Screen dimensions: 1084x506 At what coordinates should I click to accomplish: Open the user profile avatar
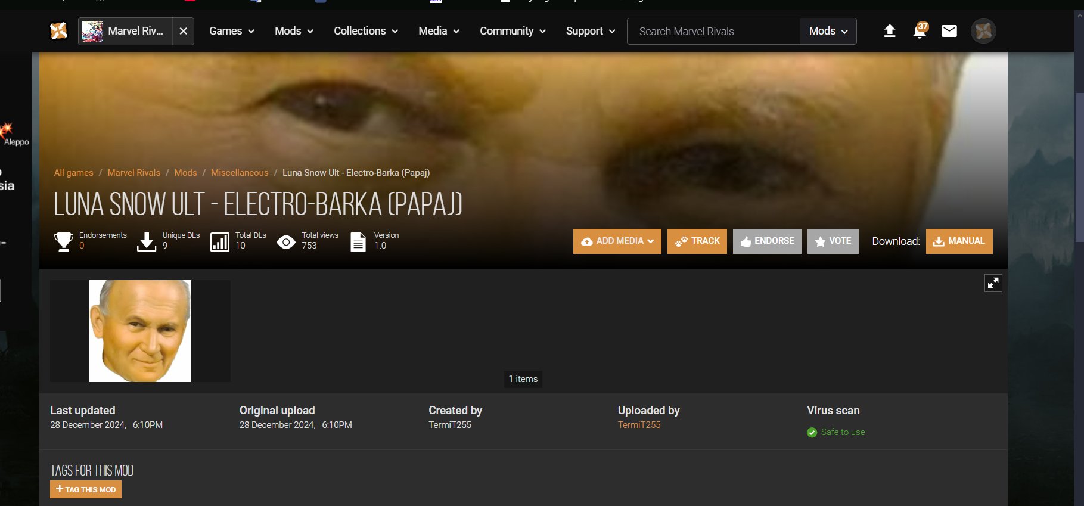[x=984, y=31]
